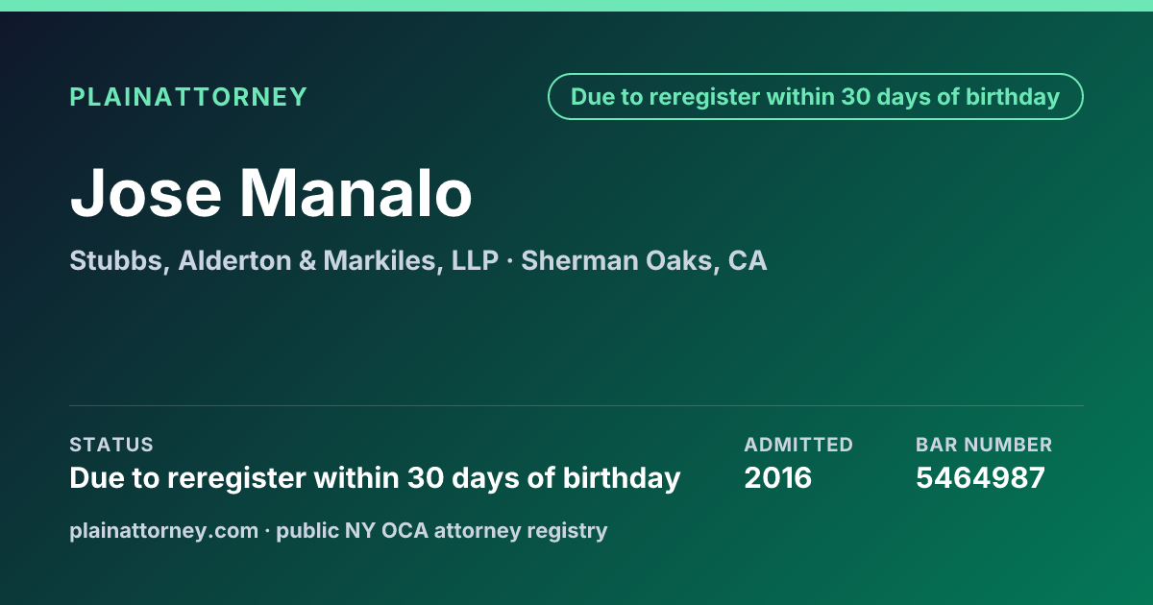This screenshot has height=605, width=1153.
Task: Click the mint green top accent bar
Action: click(x=576, y=6)
